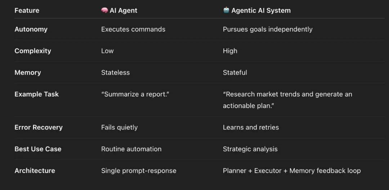Click the Agentic AI System header text

261,10
